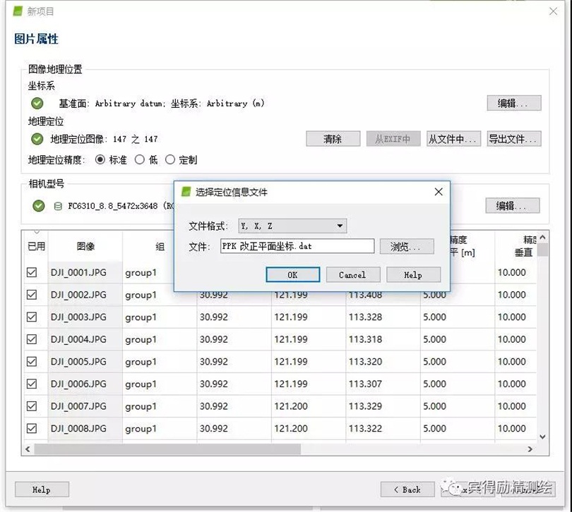
Task: Click 121.200 cell in DJI_0007.JPG row
Action: 309,406
